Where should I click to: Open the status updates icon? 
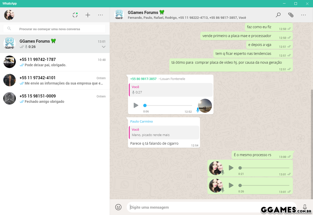pyautogui.click(x=75, y=15)
